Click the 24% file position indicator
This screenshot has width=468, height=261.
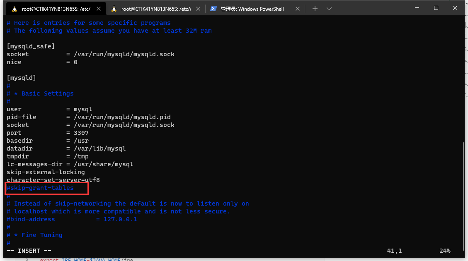coord(445,251)
